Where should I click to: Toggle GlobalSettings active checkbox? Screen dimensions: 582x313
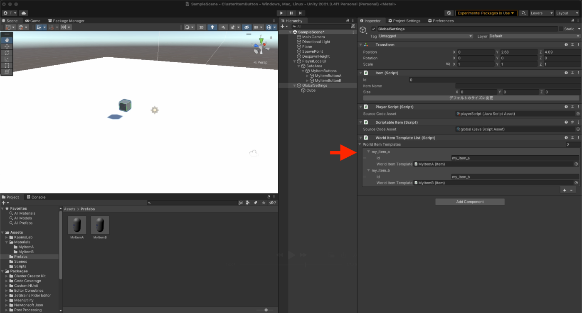point(373,29)
